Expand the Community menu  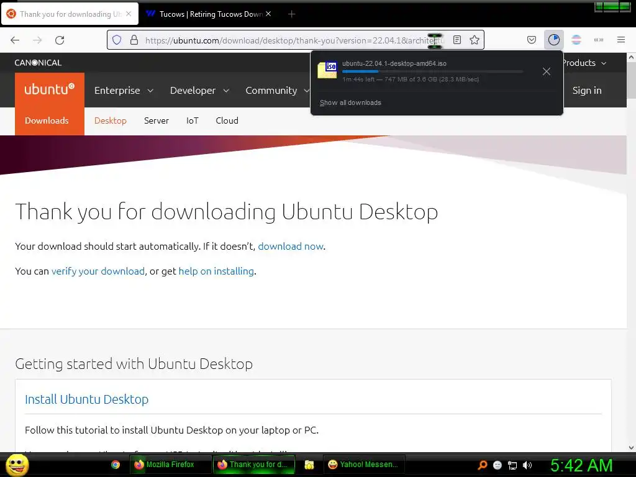tap(278, 91)
